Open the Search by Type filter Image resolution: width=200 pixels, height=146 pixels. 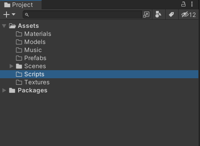[x=158, y=15]
